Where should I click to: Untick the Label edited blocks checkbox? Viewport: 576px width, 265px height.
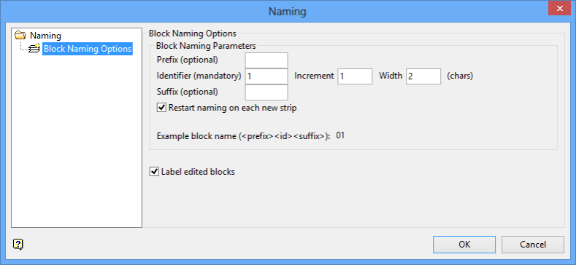tap(153, 171)
